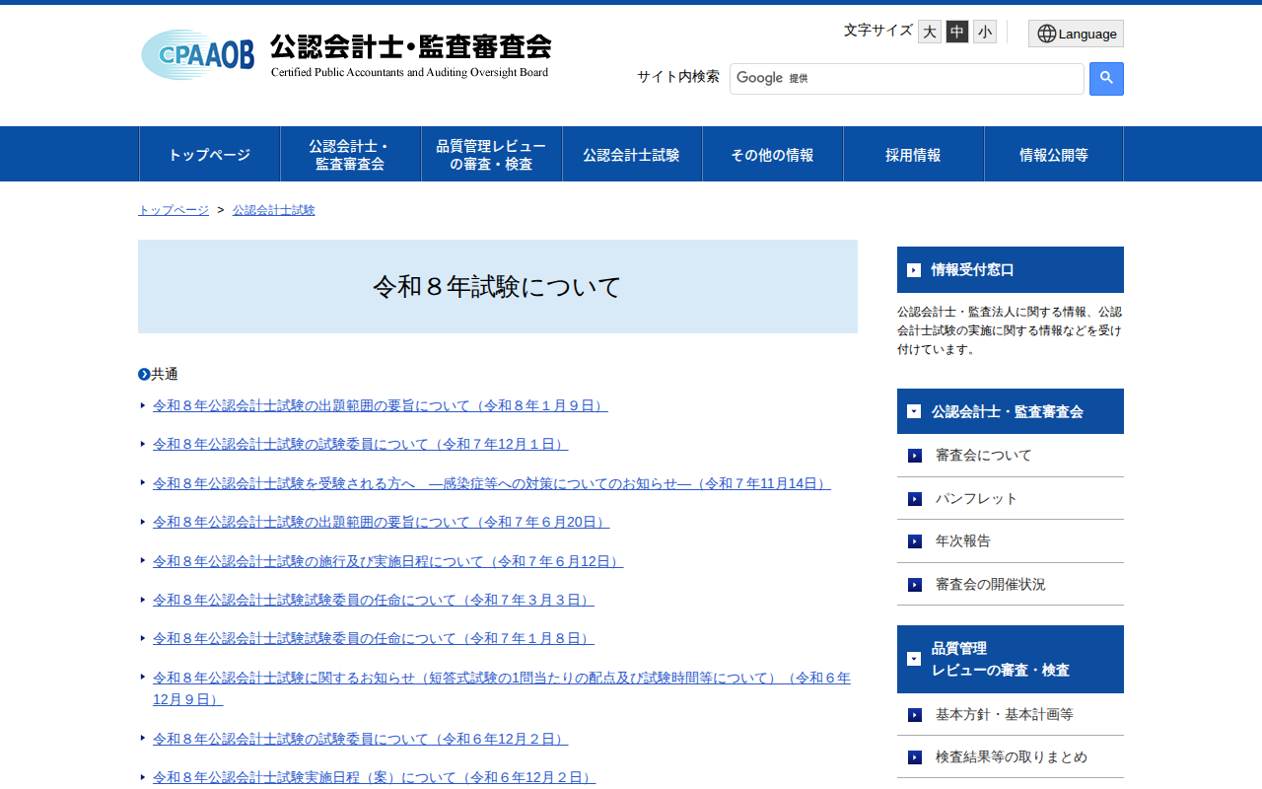Viewport: 1262px width, 789px height.
Task: Open 試験委員について link dated 令和6年12月2日
Action: click(361, 739)
